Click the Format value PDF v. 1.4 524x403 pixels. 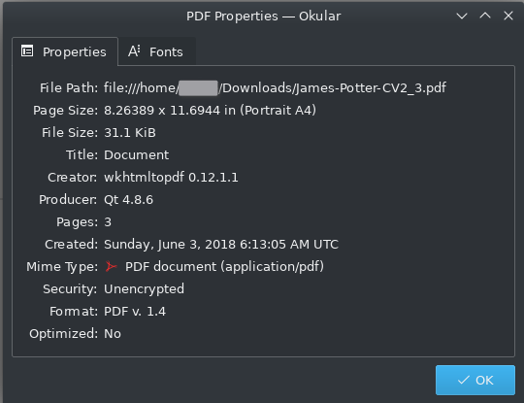135,312
